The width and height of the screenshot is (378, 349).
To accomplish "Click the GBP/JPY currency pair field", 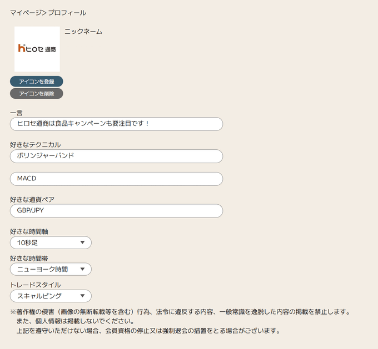I will (x=116, y=211).
